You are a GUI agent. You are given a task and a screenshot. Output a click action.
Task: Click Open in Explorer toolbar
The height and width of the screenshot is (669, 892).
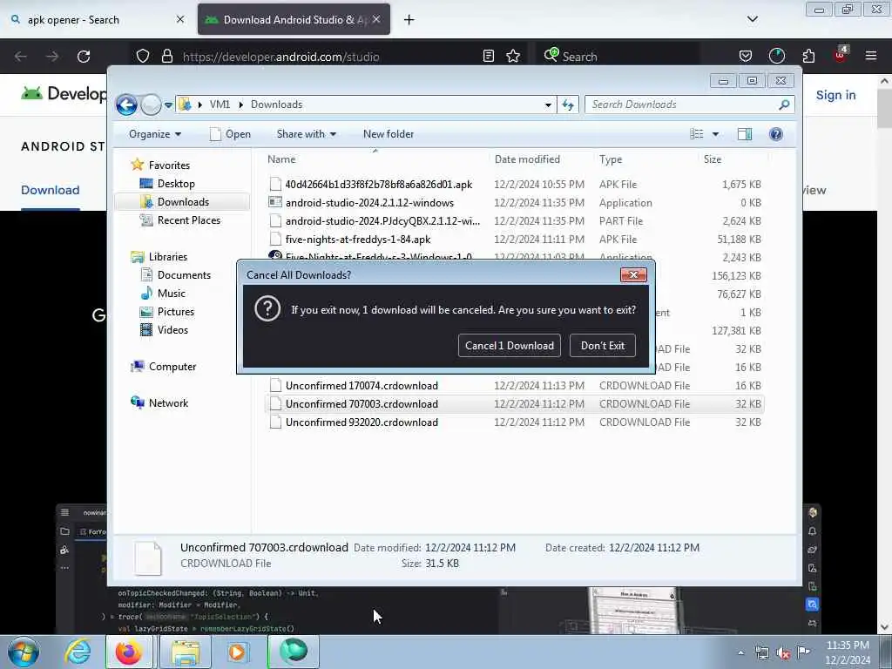[x=230, y=134]
